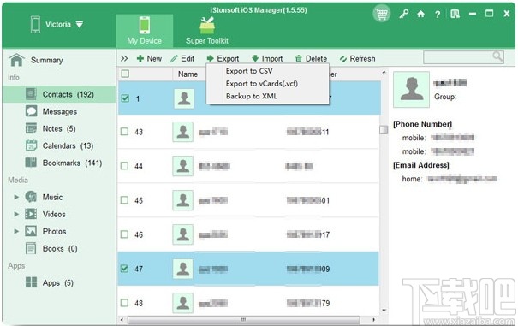The height and width of the screenshot is (326, 518).
Task: Click the Refresh button
Action: coord(357,58)
